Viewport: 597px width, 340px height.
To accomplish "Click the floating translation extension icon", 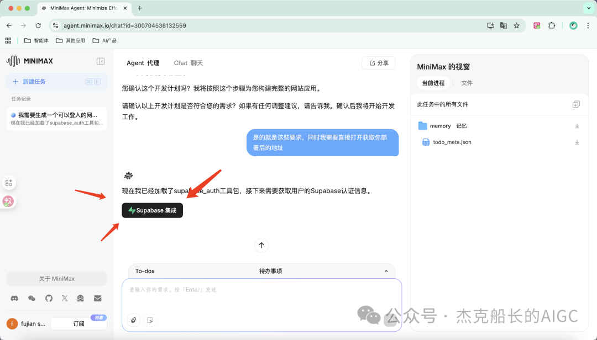I will 8,201.
